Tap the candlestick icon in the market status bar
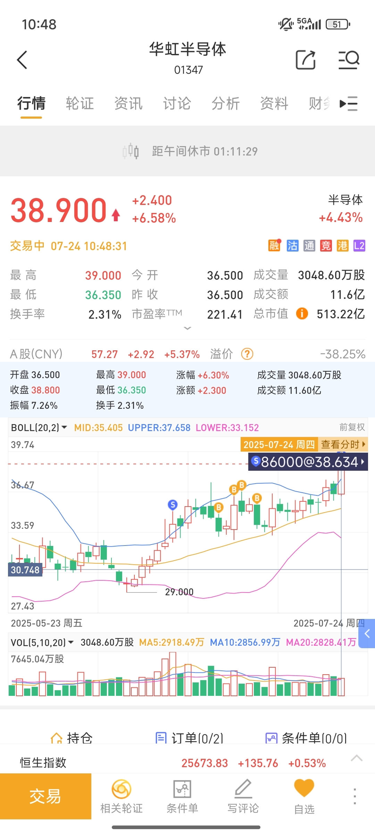 131,151
